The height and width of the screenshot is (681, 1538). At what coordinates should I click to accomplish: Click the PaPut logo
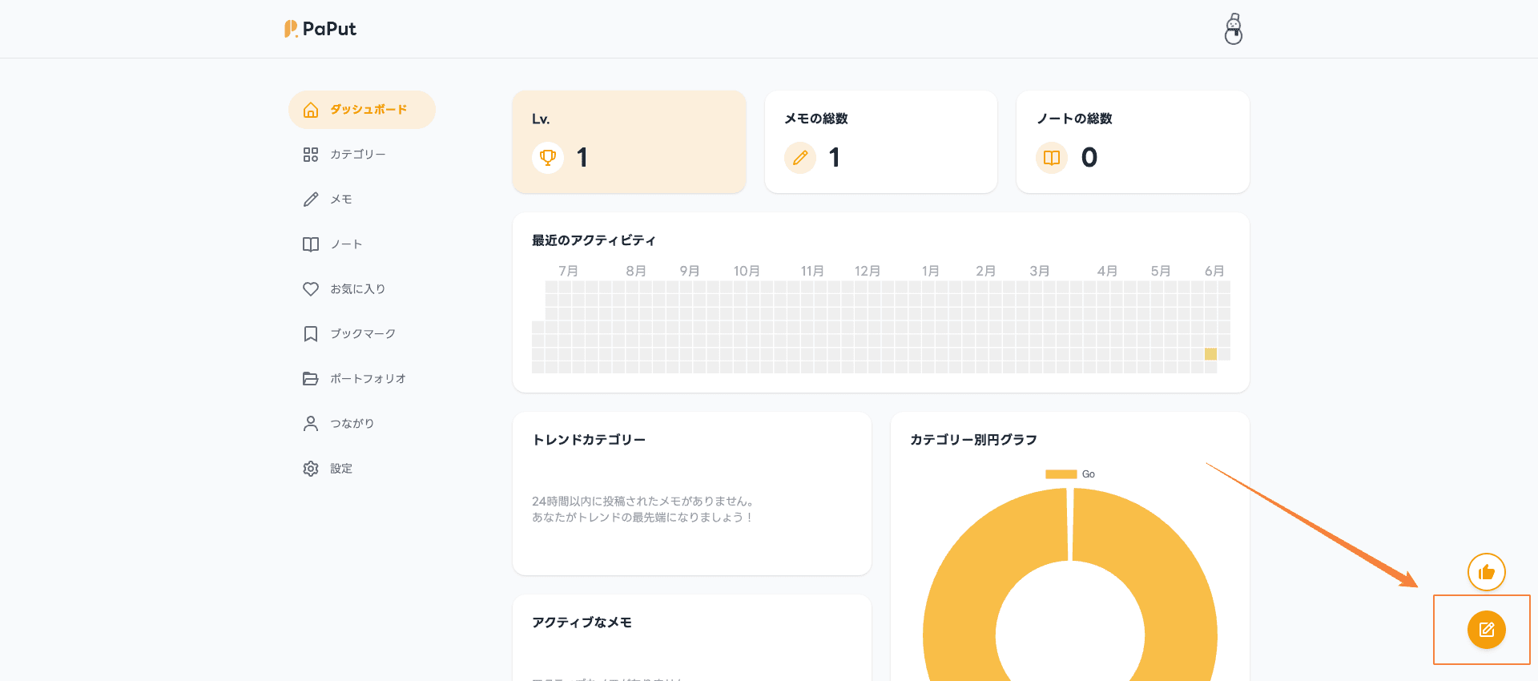(320, 29)
